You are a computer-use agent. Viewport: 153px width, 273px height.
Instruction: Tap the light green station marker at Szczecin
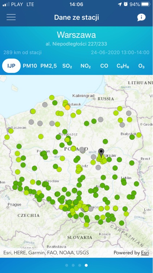(11, 131)
